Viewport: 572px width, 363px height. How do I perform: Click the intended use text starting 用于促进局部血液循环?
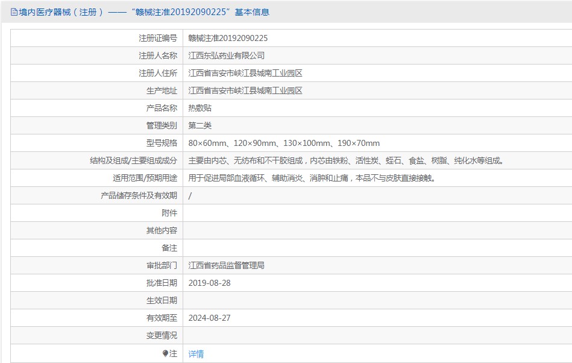coord(312,178)
